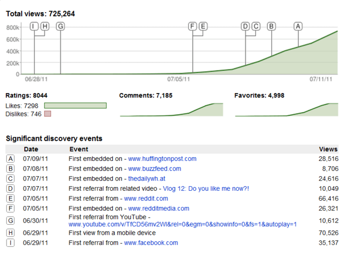Click chart marker F on the views graph
344x254 pixels.
coord(192,26)
